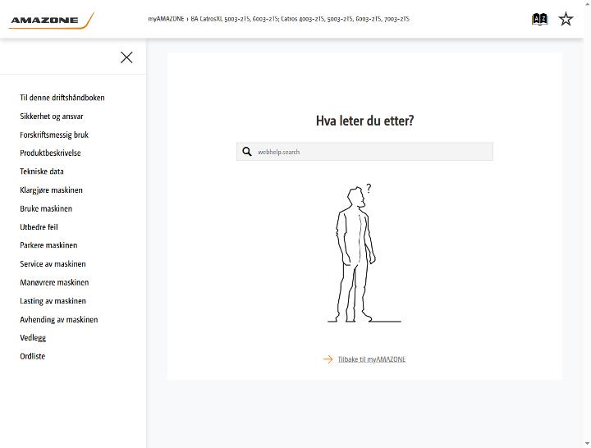Close the sidebar with the X icon

126,57
